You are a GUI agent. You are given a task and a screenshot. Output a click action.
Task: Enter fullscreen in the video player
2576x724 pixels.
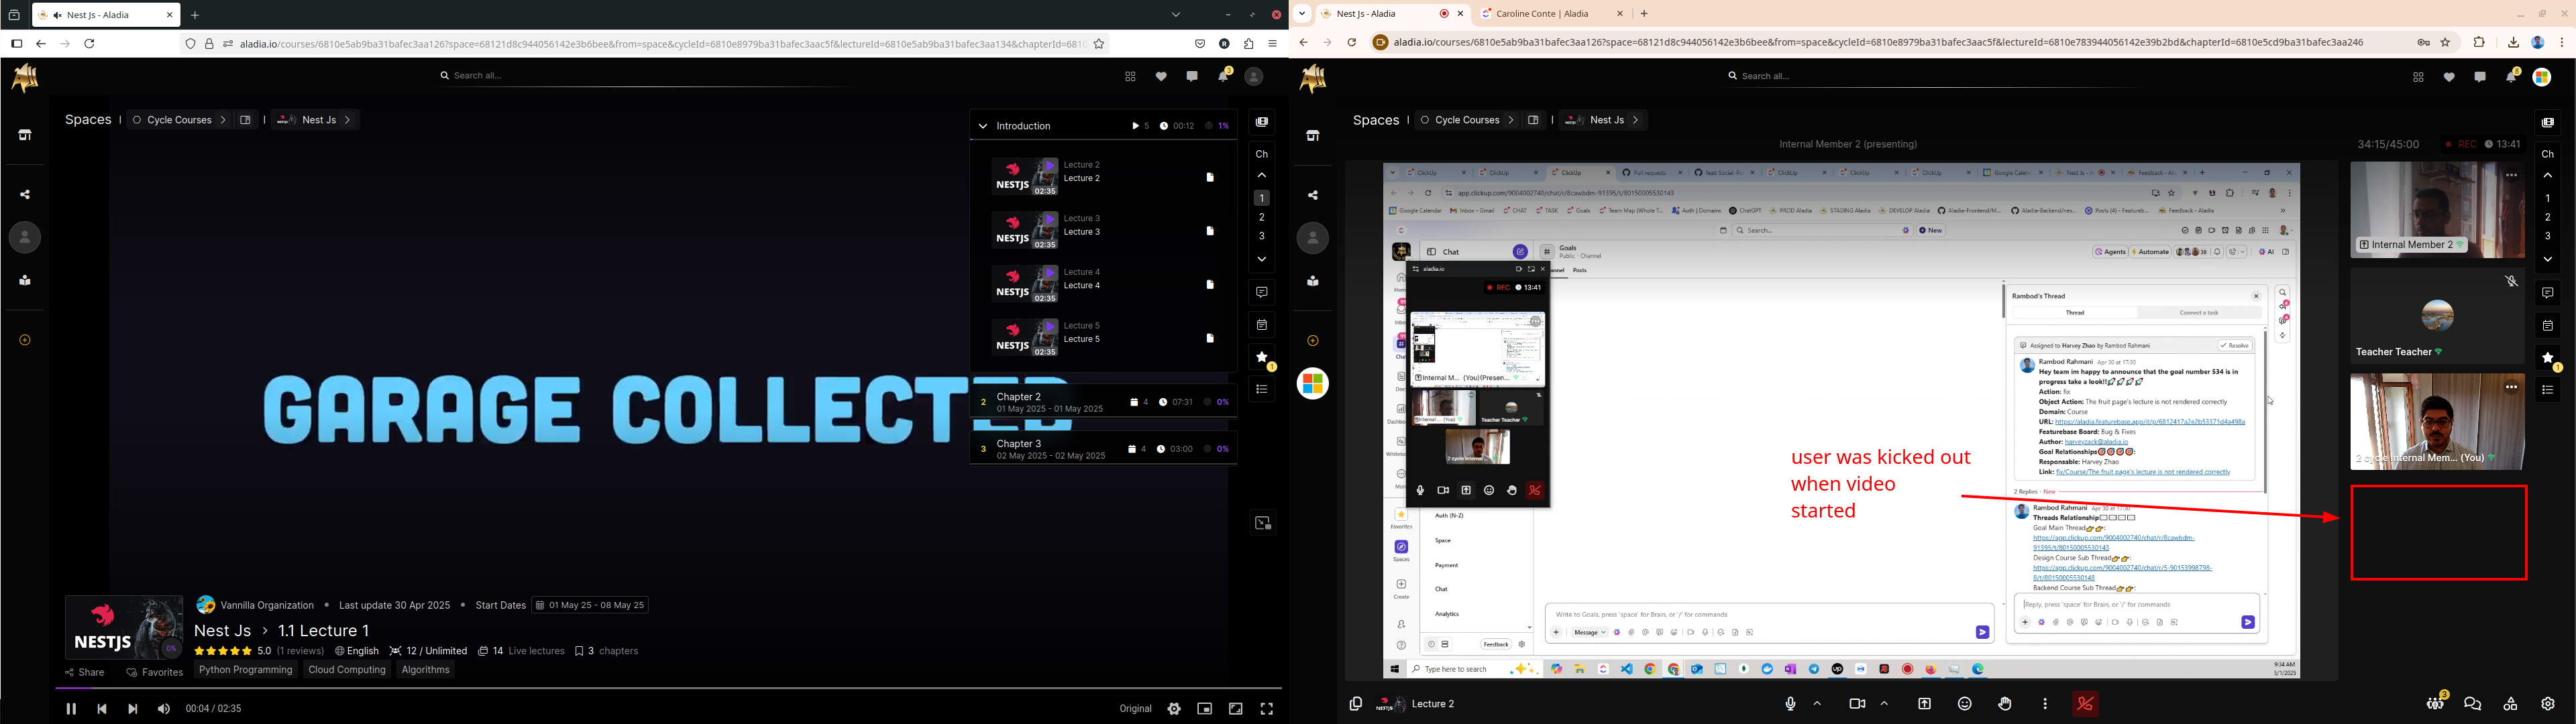(1267, 709)
